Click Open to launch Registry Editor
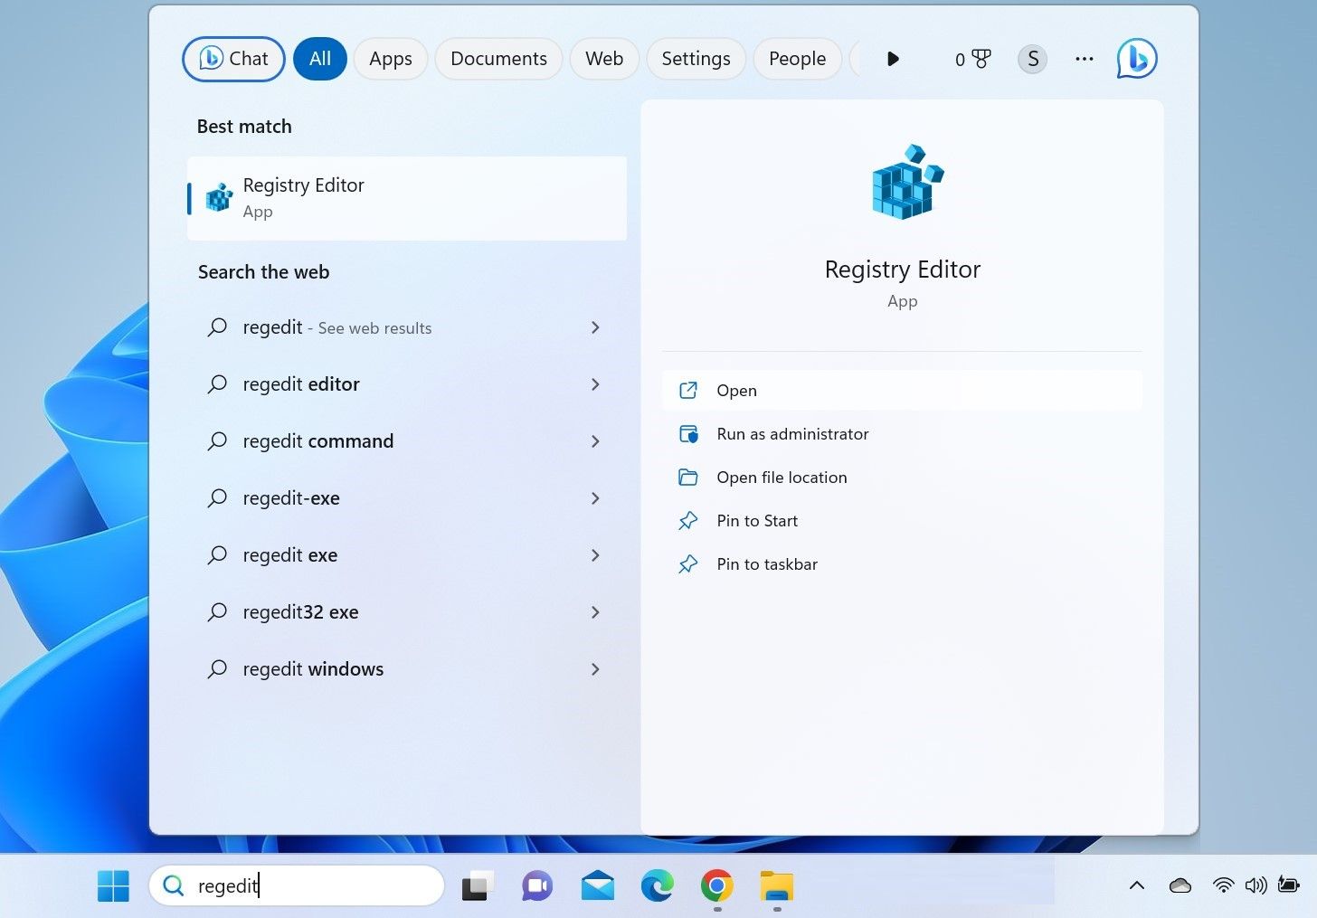Viewport: 1317px width, 918px height. pyautogui.click(x=736, y=390)
